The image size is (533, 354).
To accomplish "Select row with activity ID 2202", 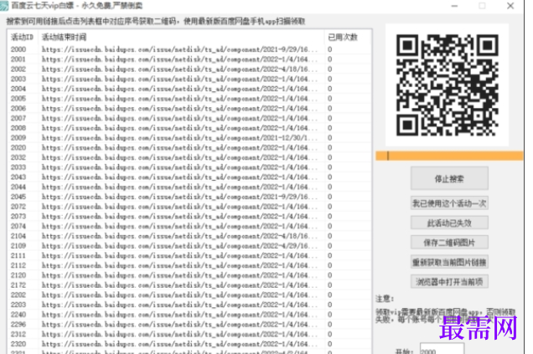I will pos(189,295).
